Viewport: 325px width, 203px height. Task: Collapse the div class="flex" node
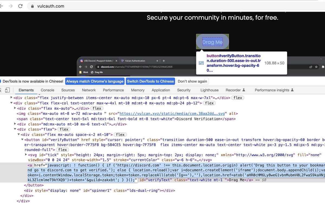click(x=15, y=129)
